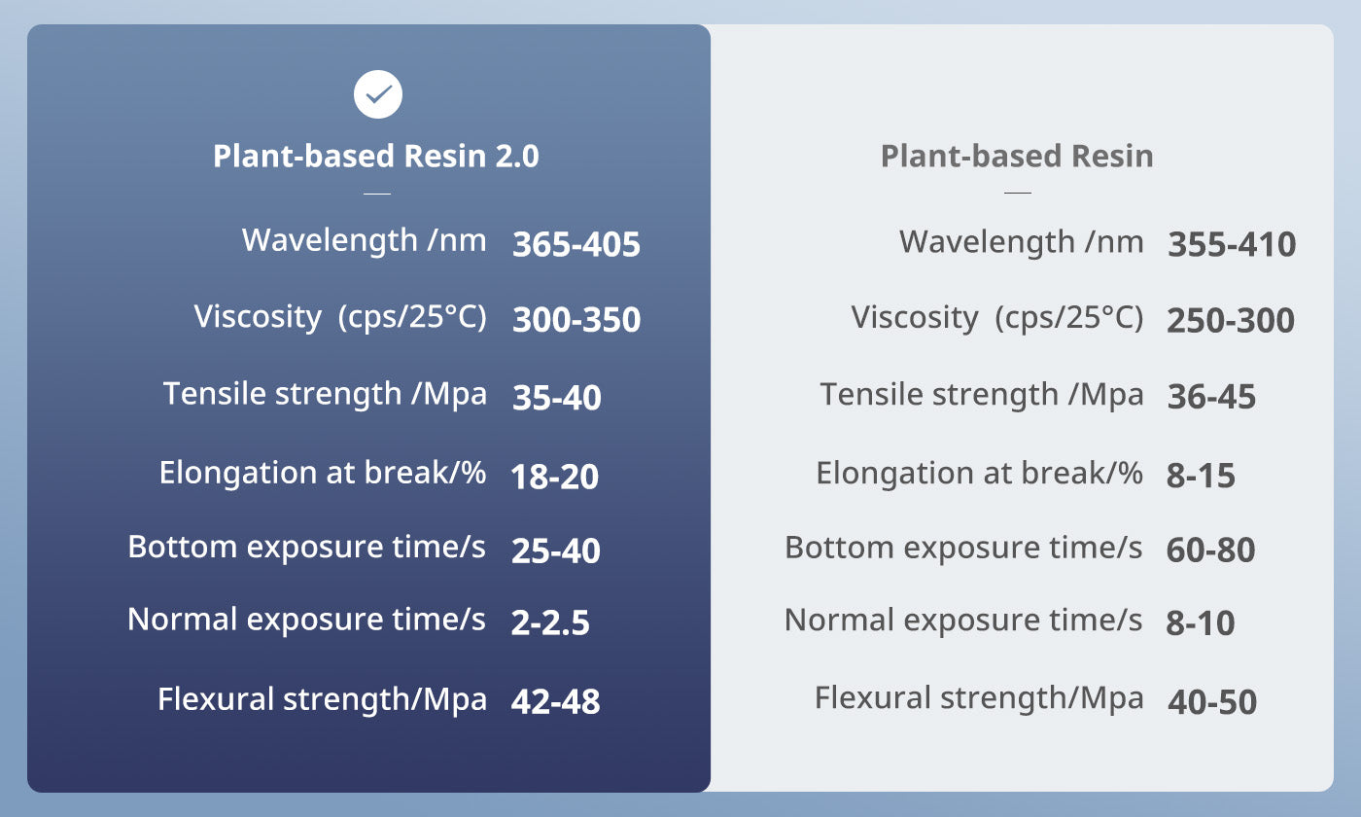Click the 40-50 flexural strength value
1361x817 pixels.
[1211, 702]
